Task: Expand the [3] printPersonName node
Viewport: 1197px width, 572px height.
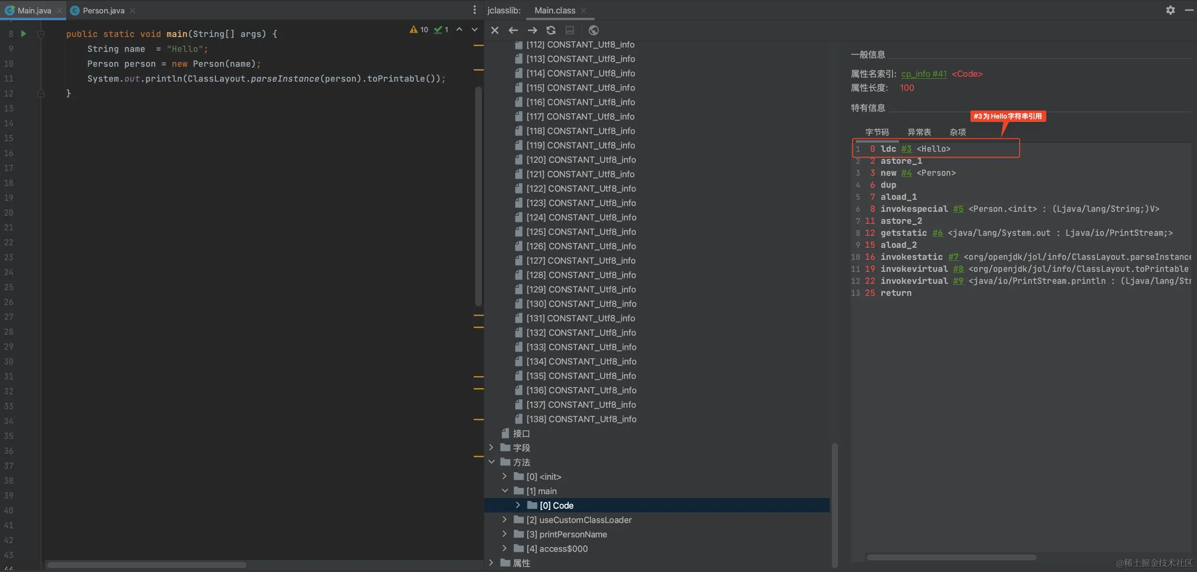Action: pos(504,534)
